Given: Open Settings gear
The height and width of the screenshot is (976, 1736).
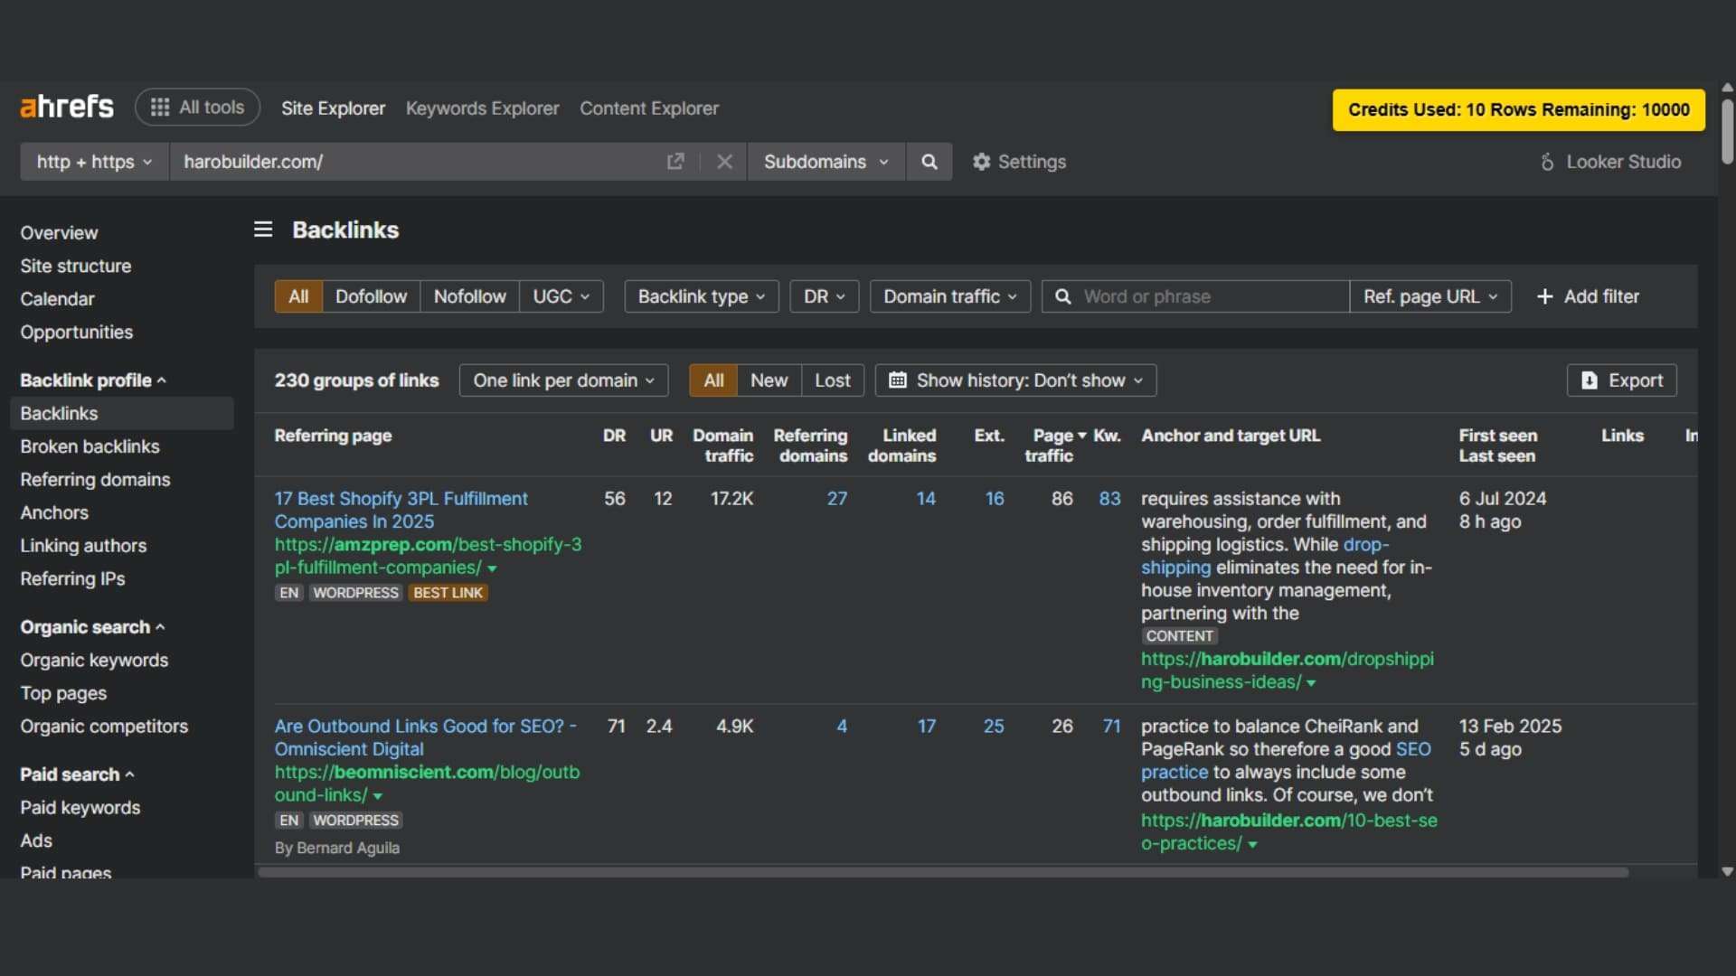Looking at the screenshot, I should [x=1019, y=162].
